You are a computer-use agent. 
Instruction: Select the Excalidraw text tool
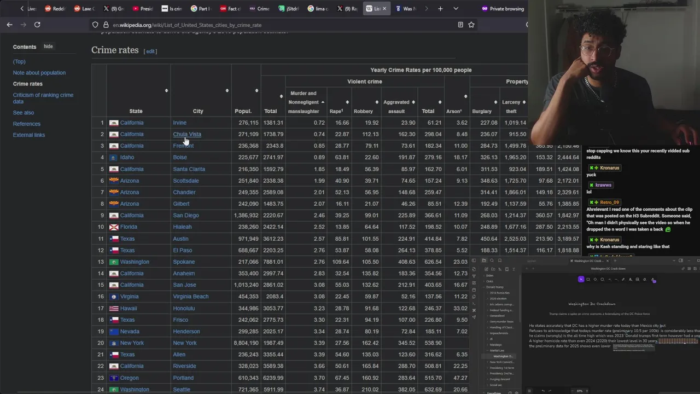coord(631,280)
